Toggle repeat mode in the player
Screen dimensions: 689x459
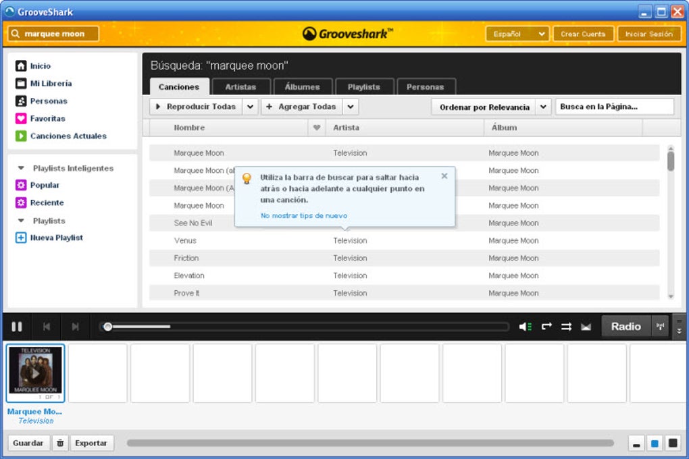[546, 326]
